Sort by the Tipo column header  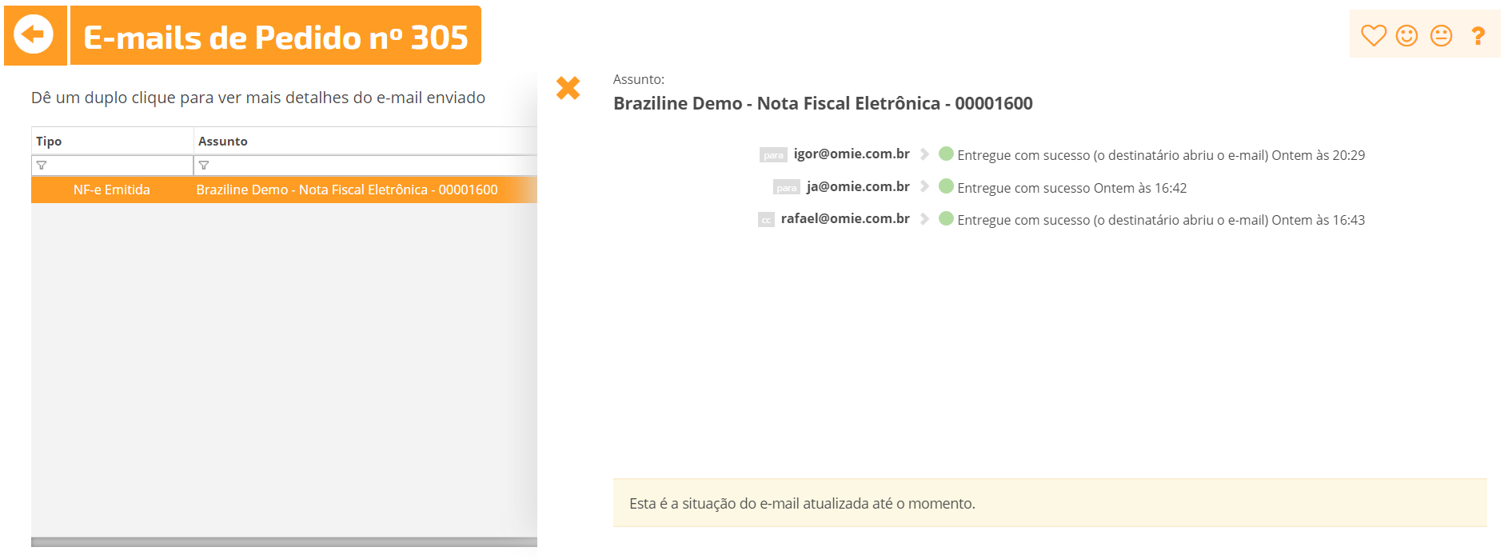click(112, 141)
